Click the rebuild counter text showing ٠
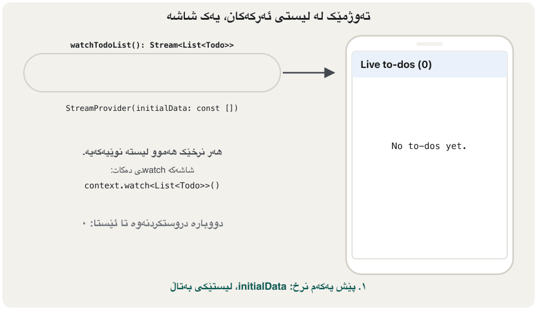537x310 pixels. pyautogui.click(x=152, y=224)
